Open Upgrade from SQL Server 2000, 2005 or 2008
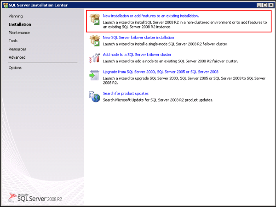 (161, 72)
